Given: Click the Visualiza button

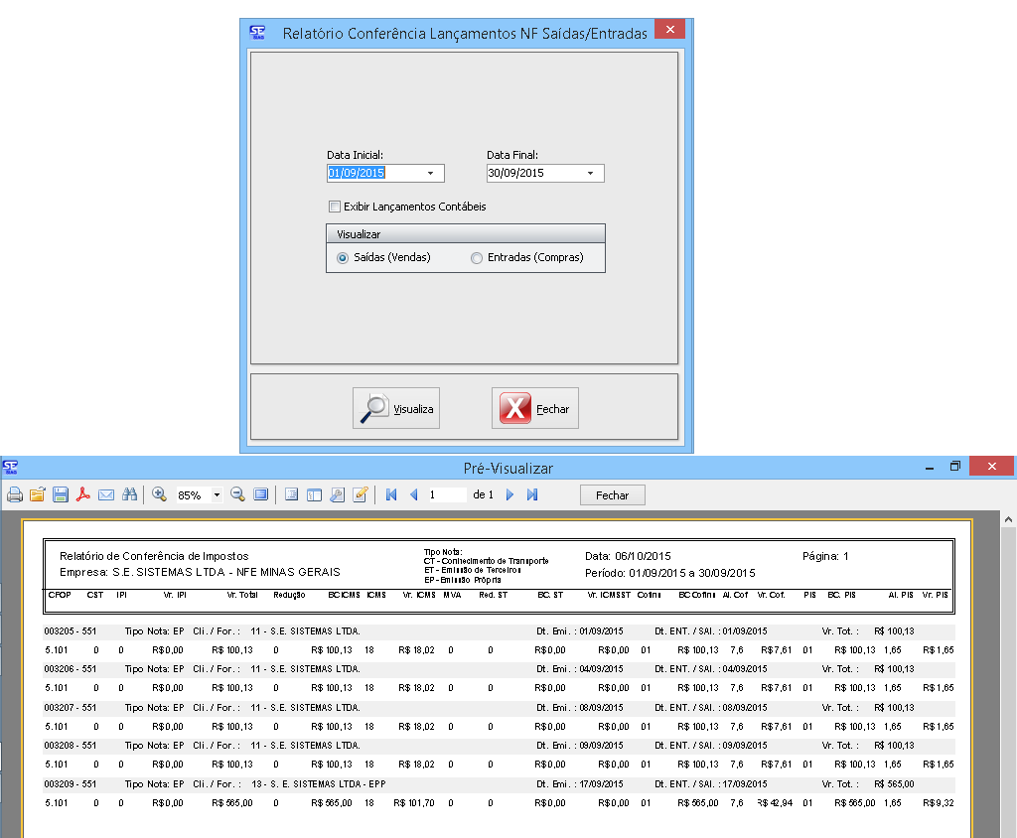Looking at the screenshot, I should [396, 408].
